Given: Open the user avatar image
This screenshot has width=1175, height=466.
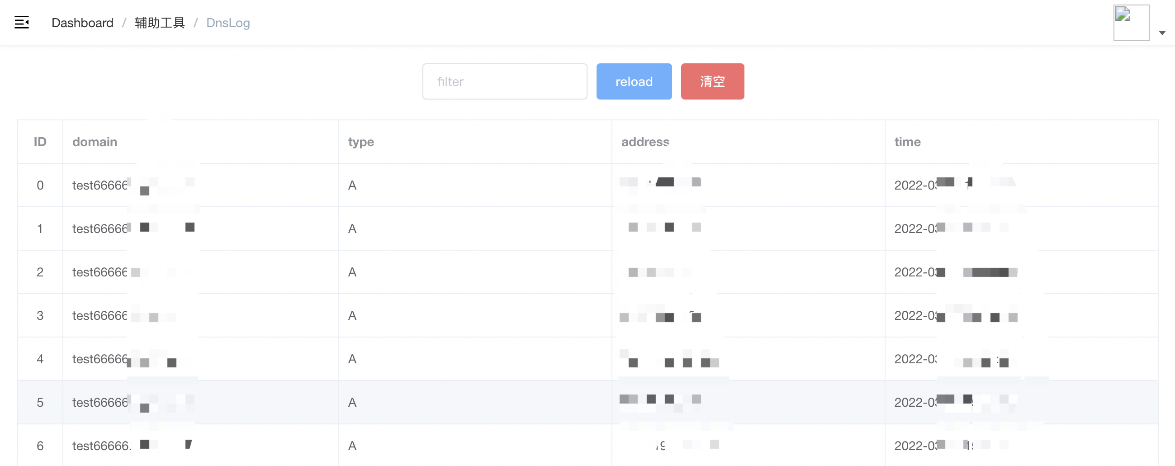Looking at the screenshot, I should pyautogui.click(x=1131, y=23).
